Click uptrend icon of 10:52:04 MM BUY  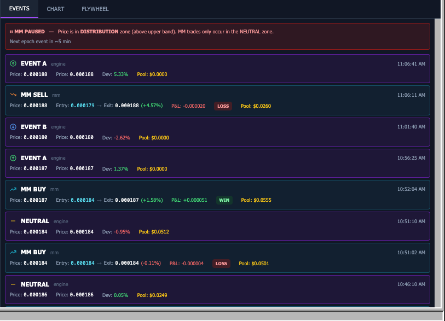pyautogui.click(x=13, y=189)
